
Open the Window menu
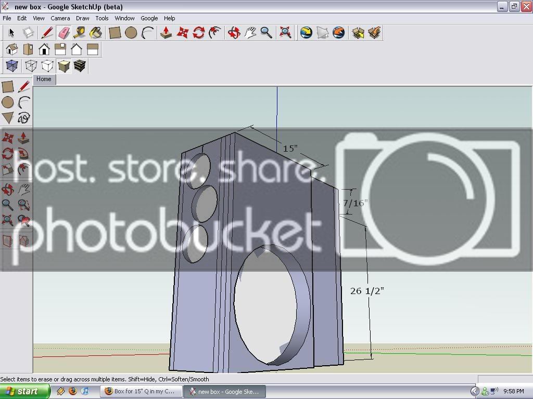pyautogui.click(x=124, y=18)
